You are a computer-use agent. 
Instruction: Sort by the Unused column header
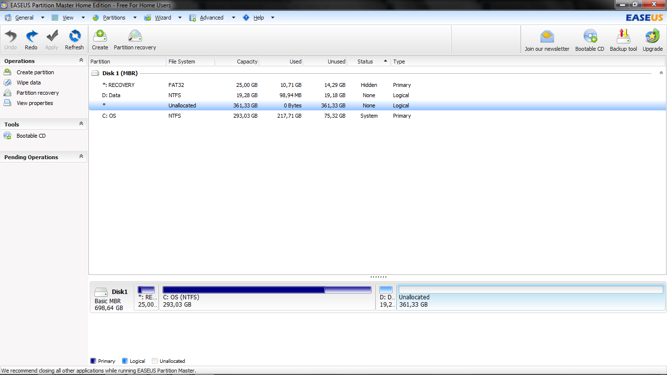325,62
